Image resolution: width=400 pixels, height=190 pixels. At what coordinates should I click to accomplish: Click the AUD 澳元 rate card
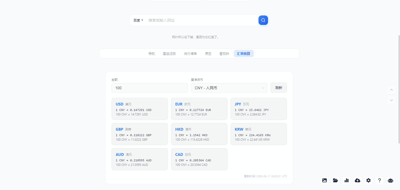click(x=140, y=159)
